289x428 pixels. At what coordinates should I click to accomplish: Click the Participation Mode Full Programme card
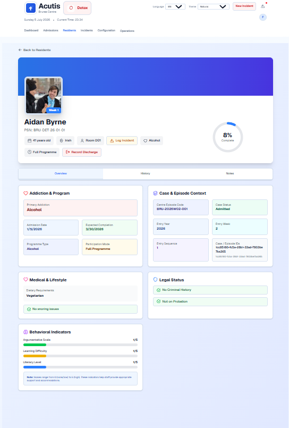(x=109, y=247)
